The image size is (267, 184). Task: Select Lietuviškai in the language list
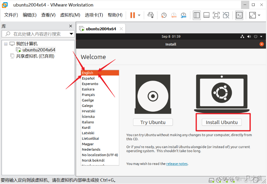point(100,138)
